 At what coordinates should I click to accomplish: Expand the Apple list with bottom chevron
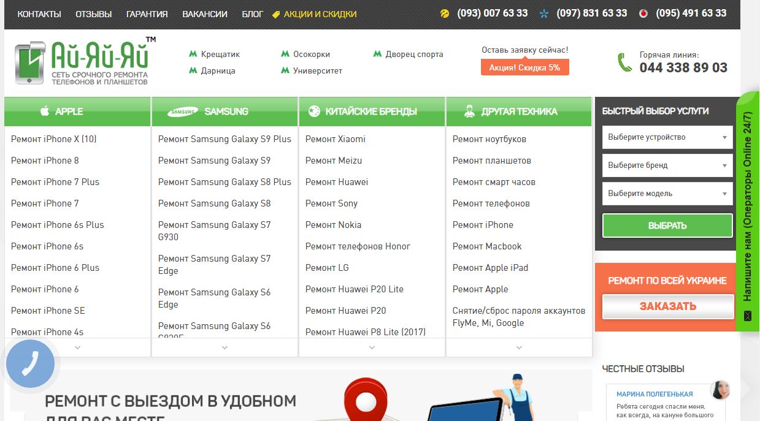click(x=77, y=347)
